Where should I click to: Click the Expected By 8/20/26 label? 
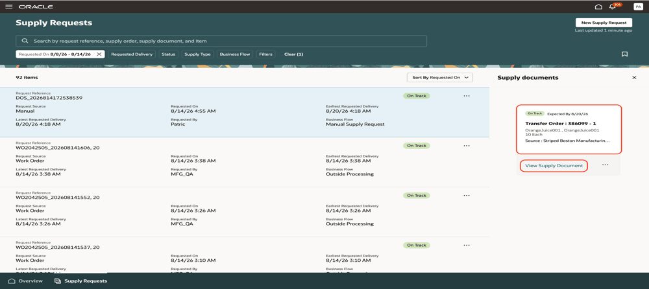(x=567, y=113)
